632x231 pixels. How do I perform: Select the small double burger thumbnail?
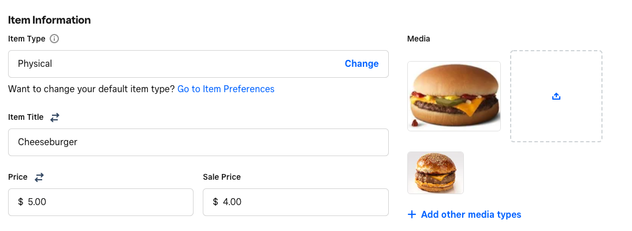[436, 173]
